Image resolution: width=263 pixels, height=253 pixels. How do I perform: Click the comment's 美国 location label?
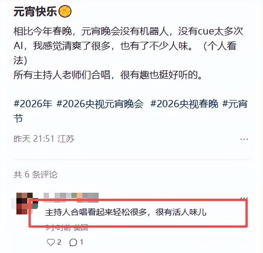(81, 228)
